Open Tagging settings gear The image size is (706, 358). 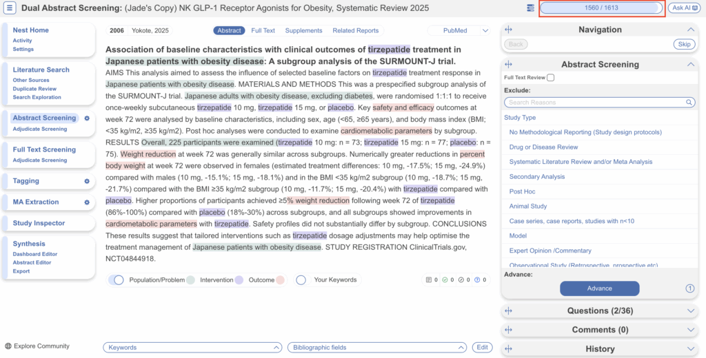pyautogui.click(x=87, y=181)
